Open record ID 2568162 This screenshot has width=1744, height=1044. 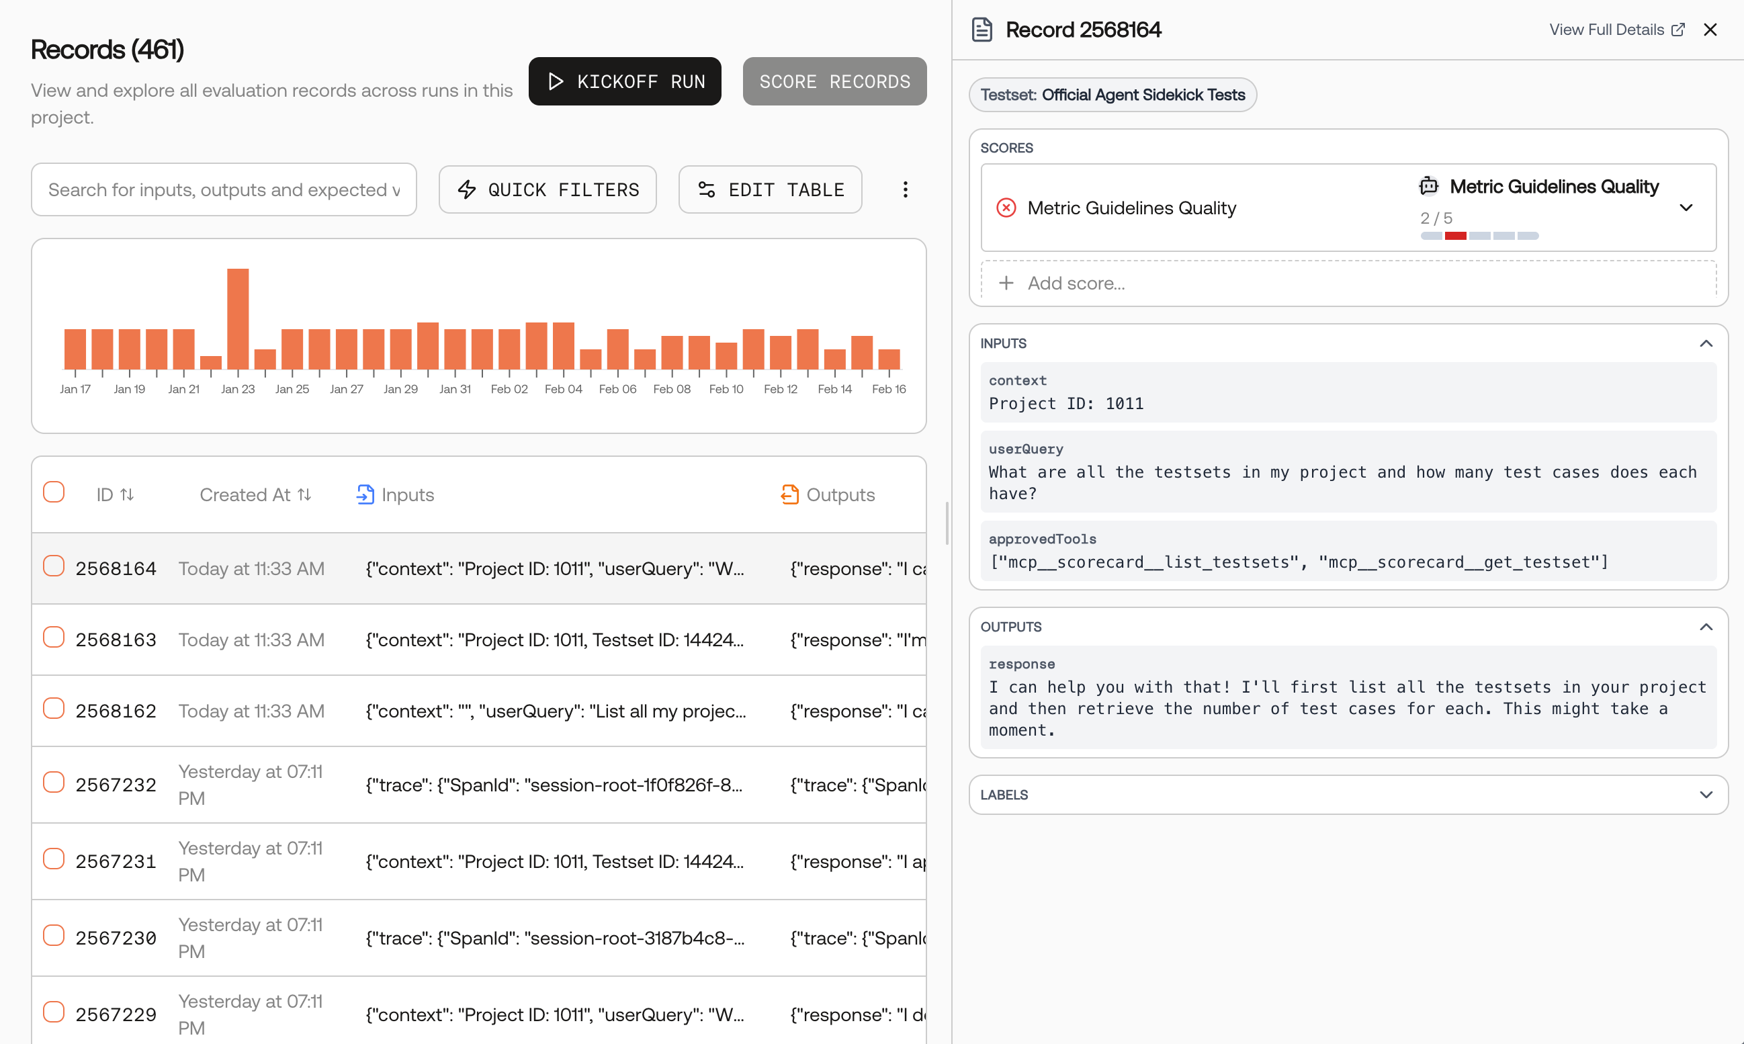tap(116, 711)
